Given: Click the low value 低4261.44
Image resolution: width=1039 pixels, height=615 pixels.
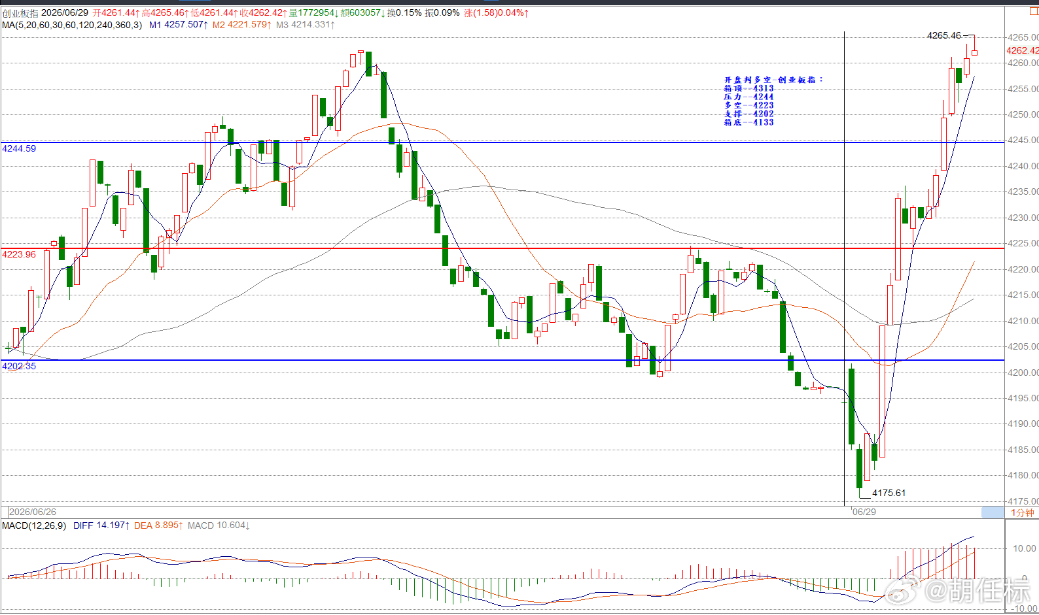Looking at the screenshot, I should pyautogui.click(x=214, y=13).
